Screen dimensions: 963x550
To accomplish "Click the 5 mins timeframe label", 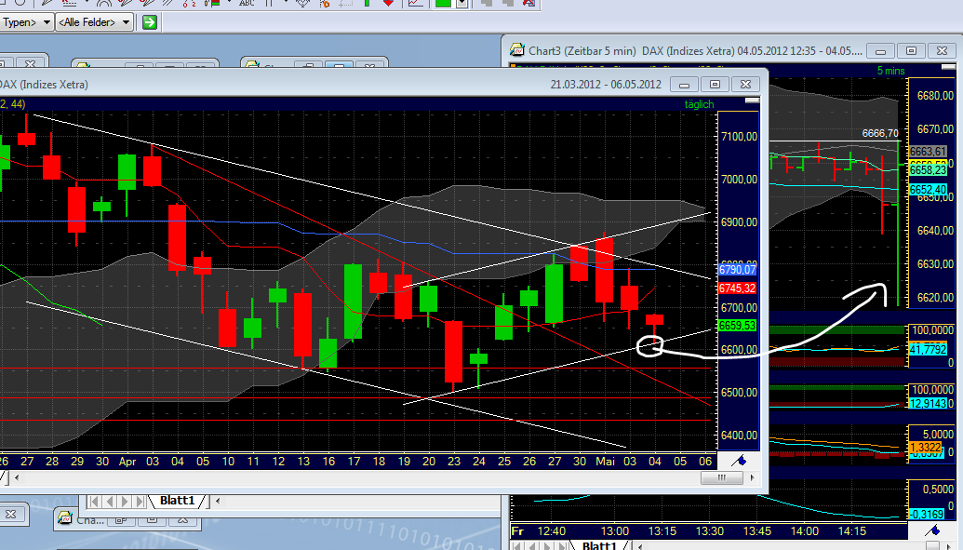I will tap(890, 71).
